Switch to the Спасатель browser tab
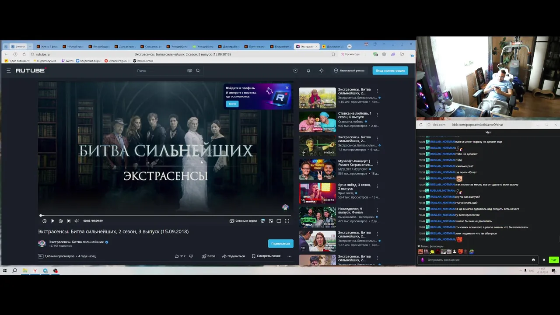560x315 pixels. coord(151,46)
